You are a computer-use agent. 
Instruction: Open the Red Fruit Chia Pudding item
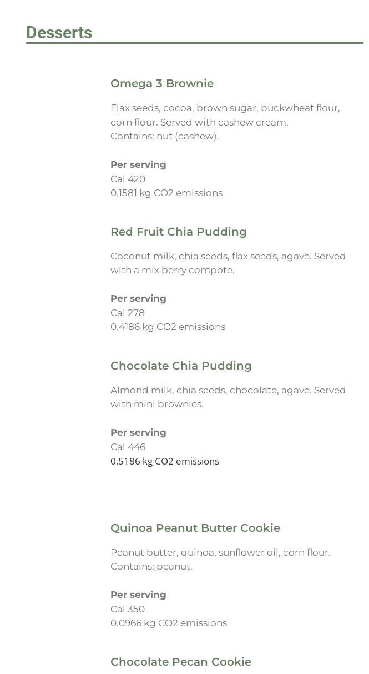click(178, 232)
